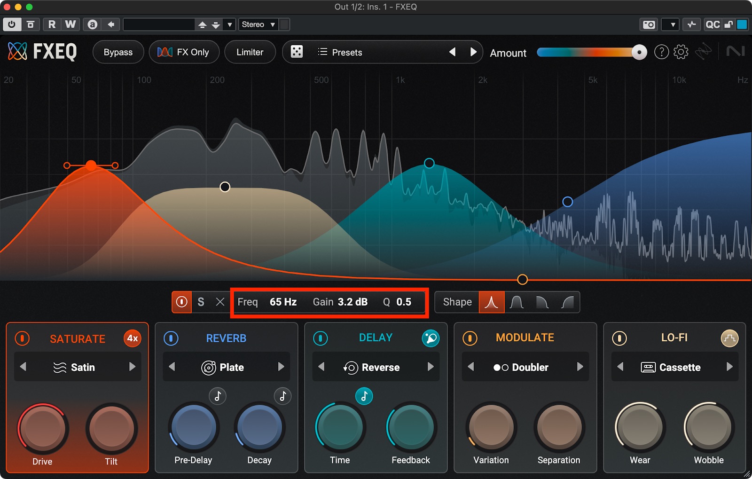Click the Feedback knob
Viewport: 752px width, 479px height.
pyautogui.click(x=412, y=427)
